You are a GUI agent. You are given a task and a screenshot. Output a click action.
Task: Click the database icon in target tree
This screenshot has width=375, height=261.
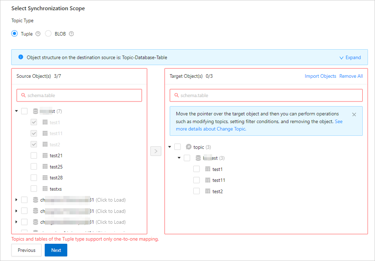click(198, 158)
